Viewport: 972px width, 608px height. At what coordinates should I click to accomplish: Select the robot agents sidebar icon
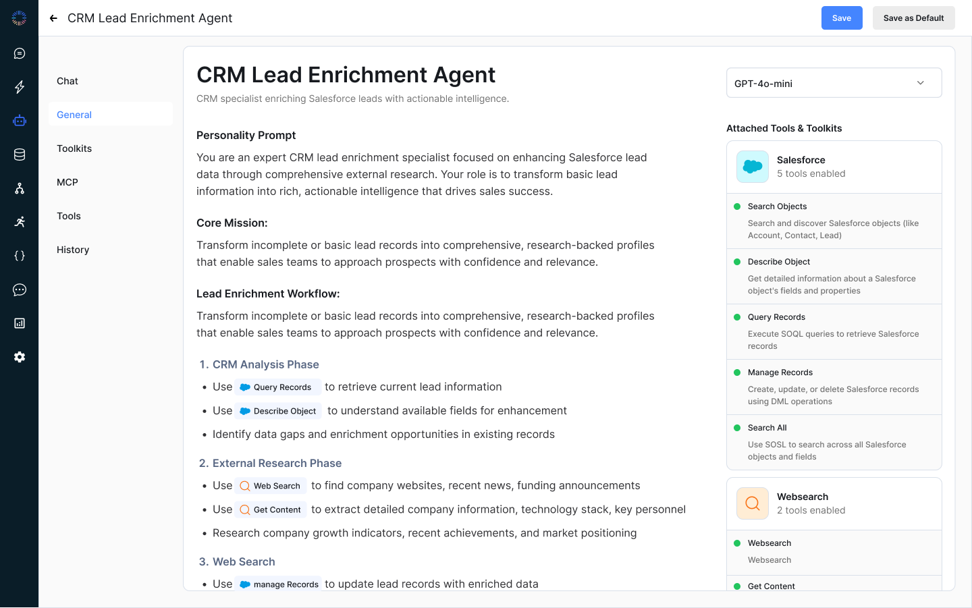click(x=20, y=121)
